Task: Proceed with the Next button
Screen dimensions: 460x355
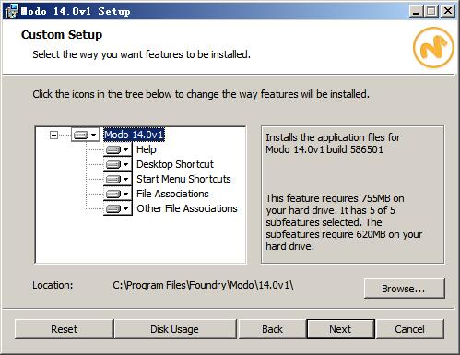Action: [340, 329]
